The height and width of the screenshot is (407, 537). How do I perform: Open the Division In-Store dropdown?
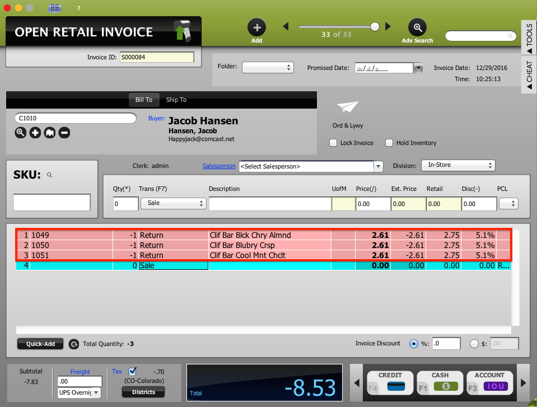[x=458, y=165]
